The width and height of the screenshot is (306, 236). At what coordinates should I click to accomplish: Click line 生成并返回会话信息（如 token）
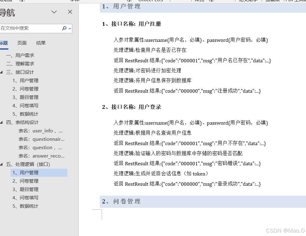[161, 174]
